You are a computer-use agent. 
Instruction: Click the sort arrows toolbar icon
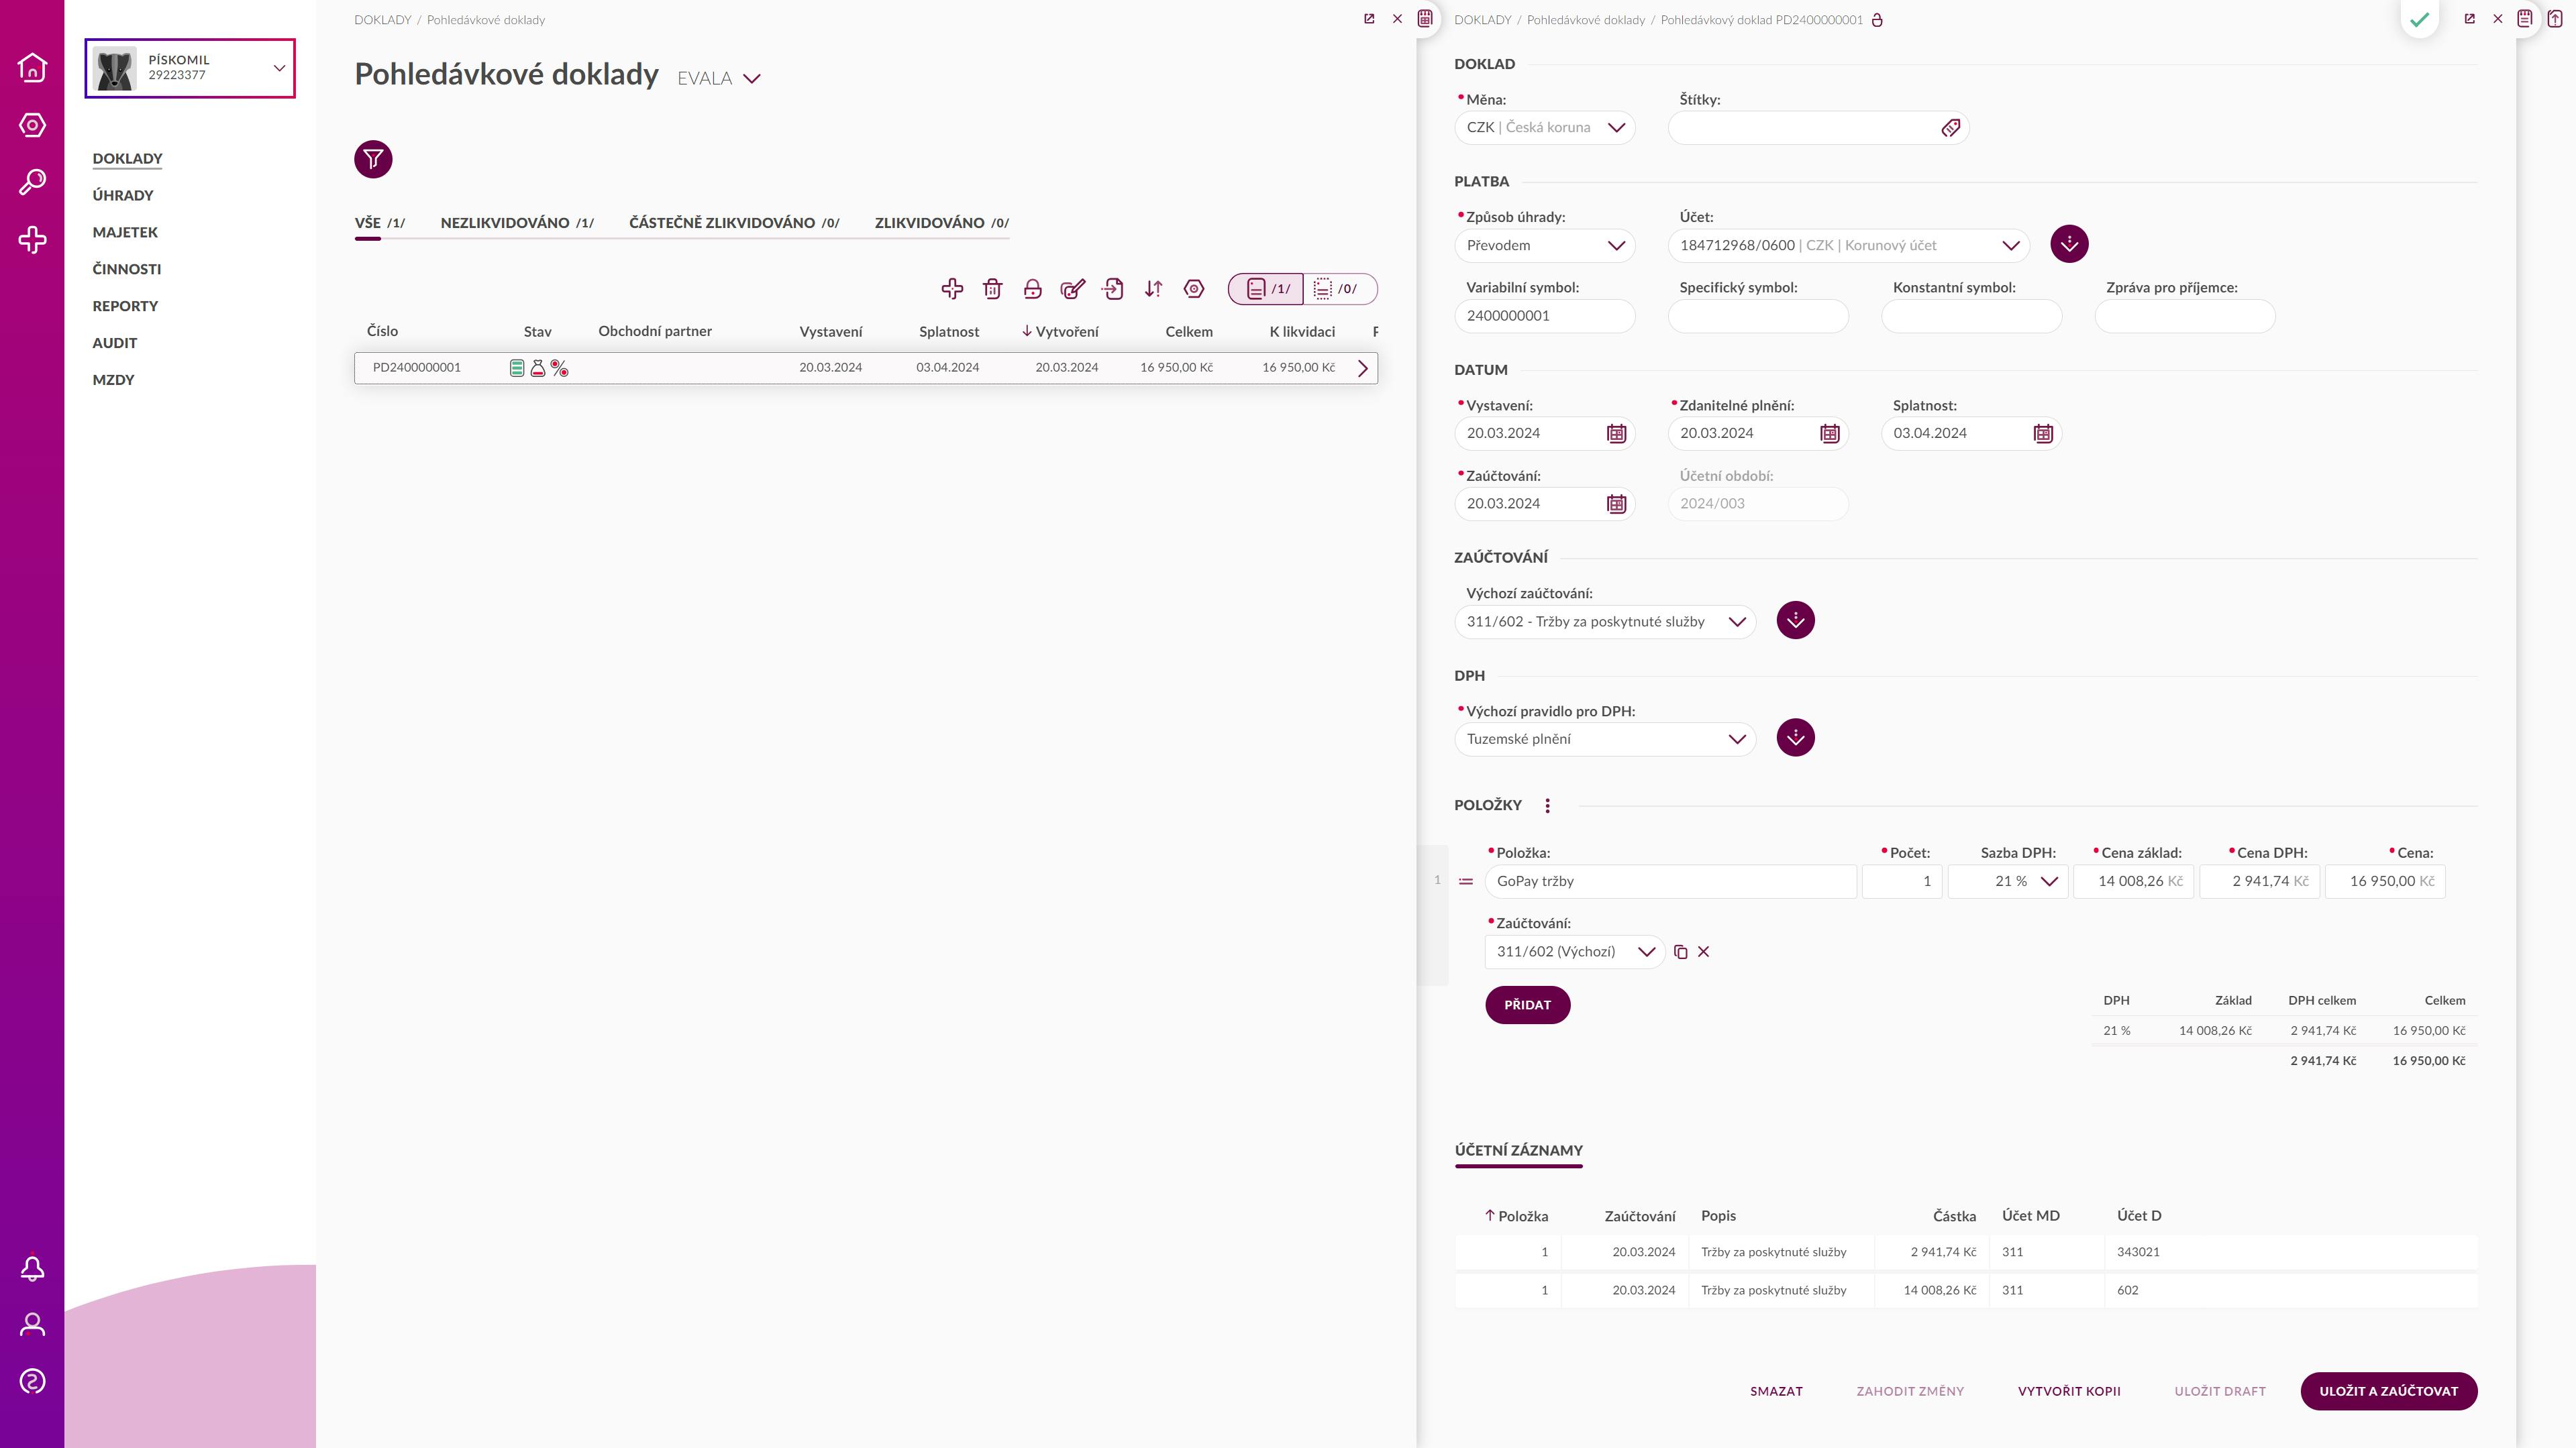pos(1153,289)
